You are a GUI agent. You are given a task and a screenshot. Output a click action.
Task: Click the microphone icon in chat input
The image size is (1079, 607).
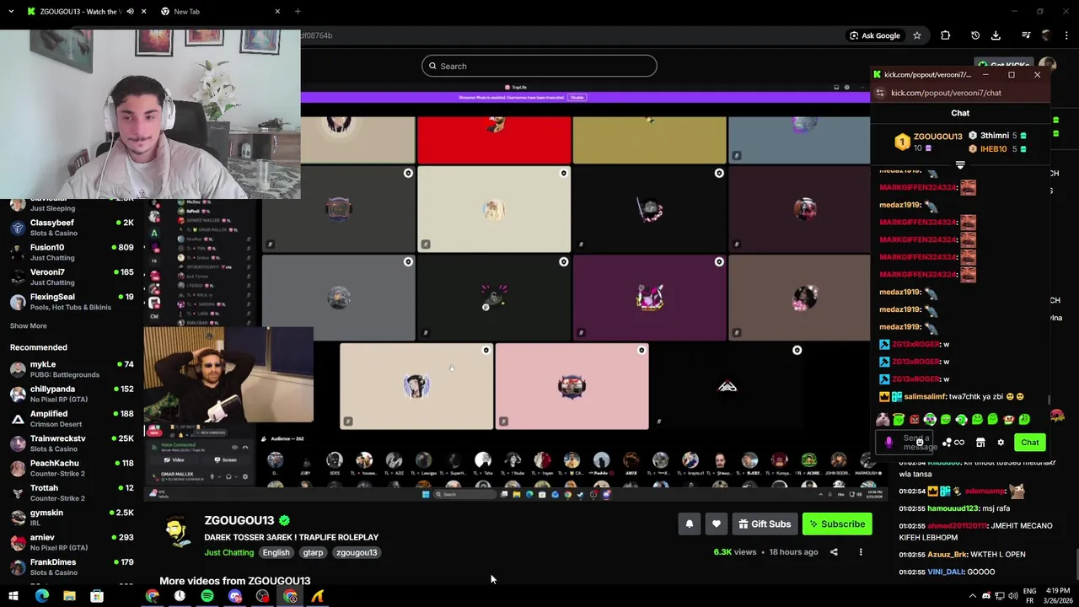coord(888,442)
